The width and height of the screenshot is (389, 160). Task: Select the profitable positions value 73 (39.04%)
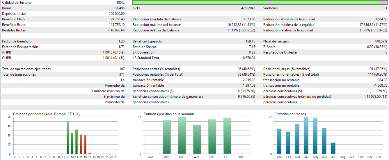point(246,74)
